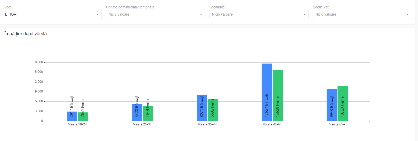Click the arrow icon in Secție vot selector
This screenshot has height=141, width=418.
coord(407,15)
